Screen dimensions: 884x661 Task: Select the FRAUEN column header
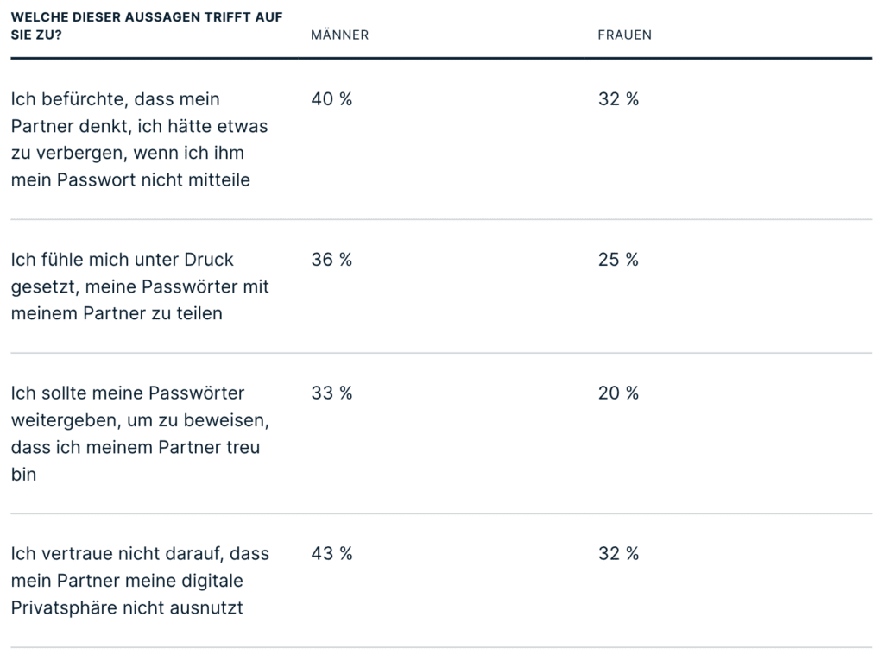point(625,35)
